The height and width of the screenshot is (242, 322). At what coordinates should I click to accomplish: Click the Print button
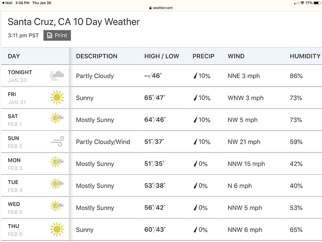[x=57, y=35]
